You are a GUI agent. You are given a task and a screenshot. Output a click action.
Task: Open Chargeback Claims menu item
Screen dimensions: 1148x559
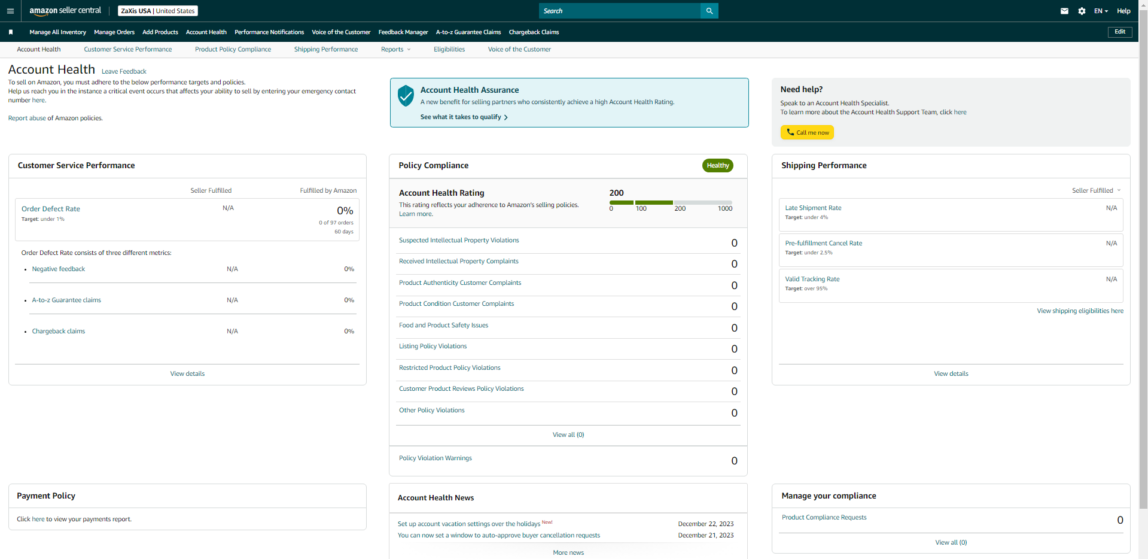point(534,32)
